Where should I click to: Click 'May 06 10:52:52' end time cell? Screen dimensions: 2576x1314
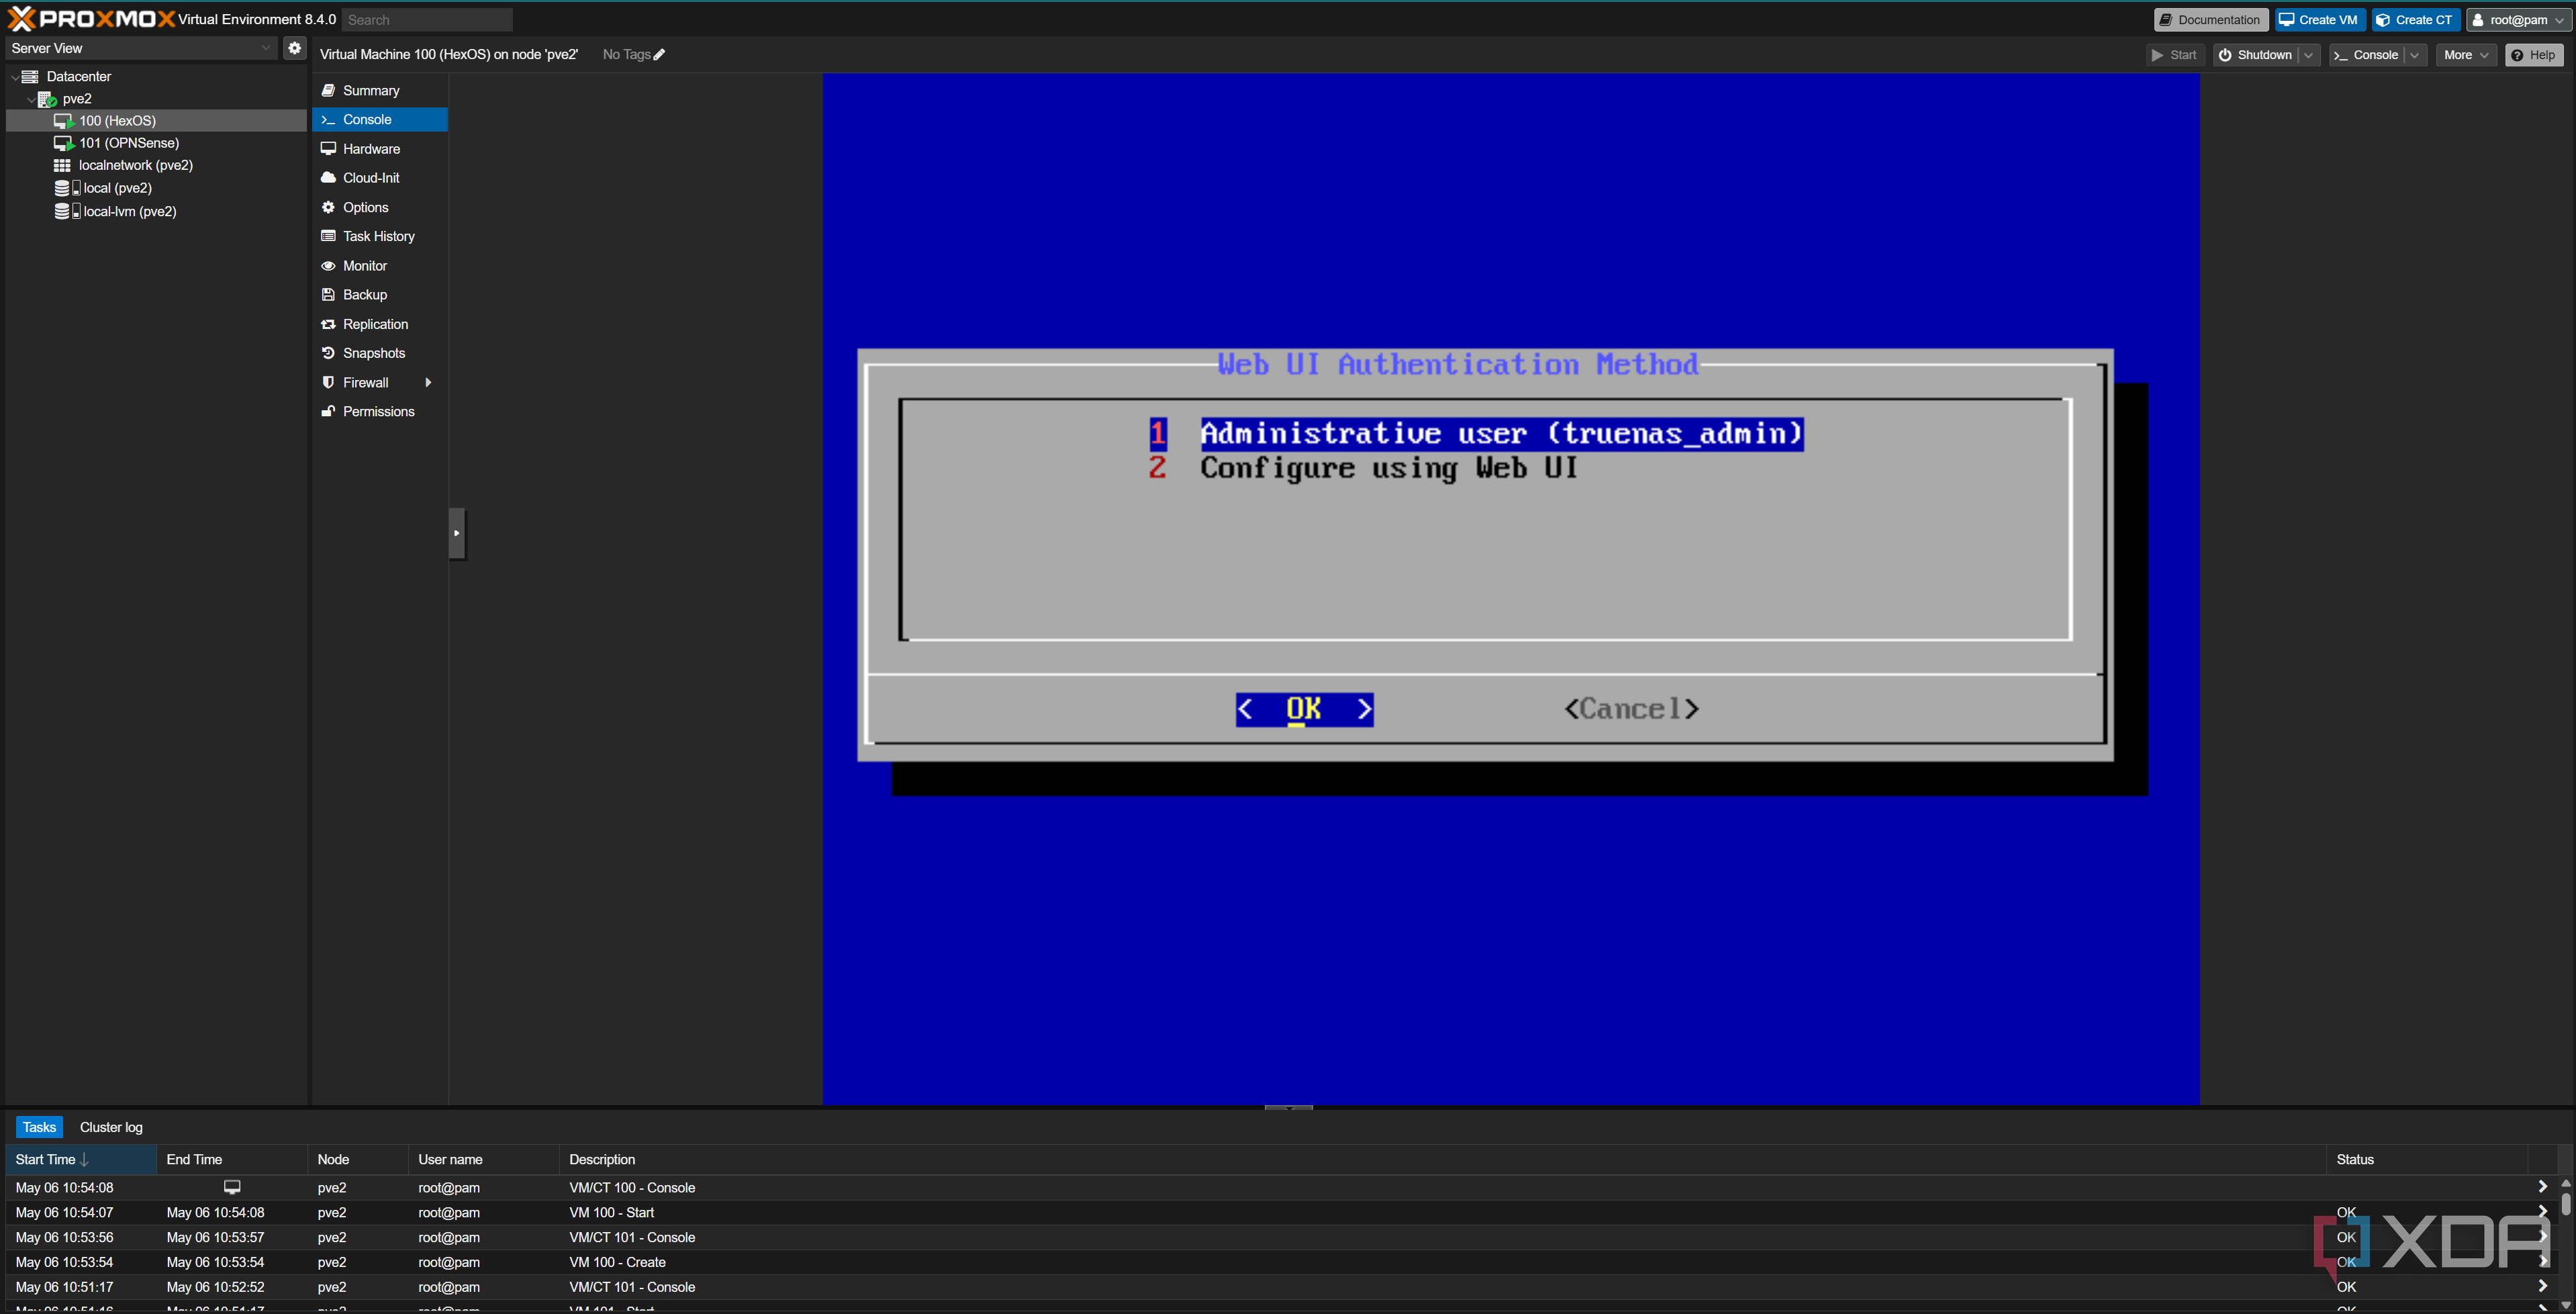(216, 1287)
